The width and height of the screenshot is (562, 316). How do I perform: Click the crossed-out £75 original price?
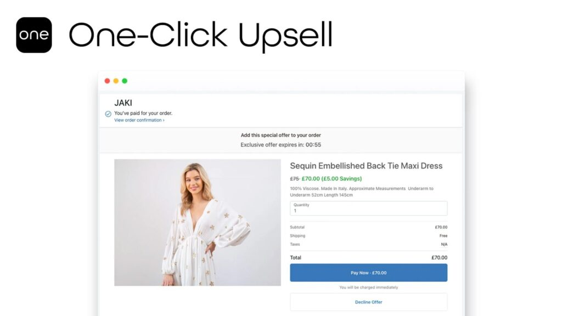[x=294, y=179]
